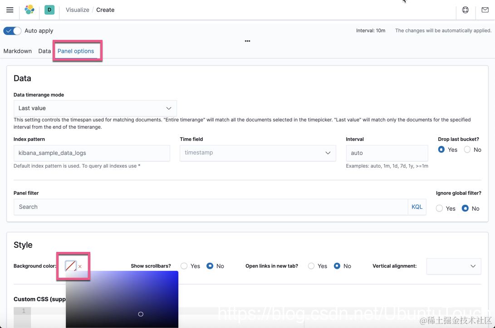Open the help menu icon
This screenshot has height=328, width=495.
point(466,10)
